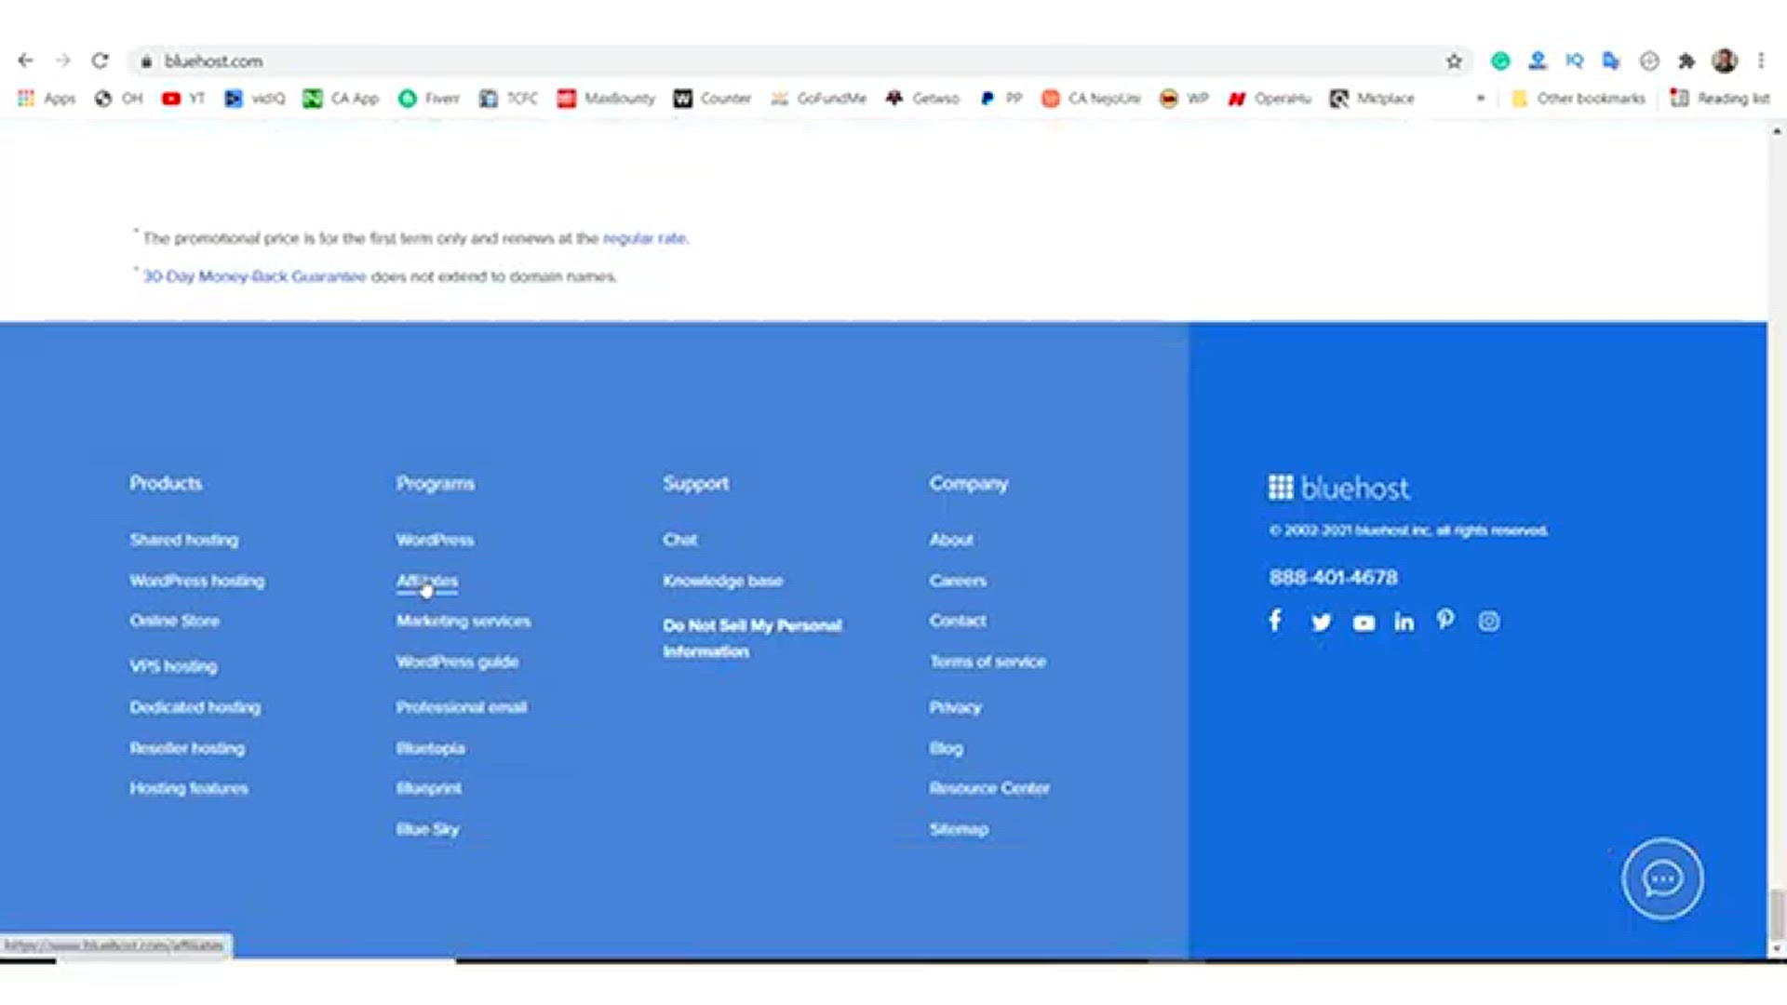Open the PP PayPal bookmark

click(x=1001, y=98)
